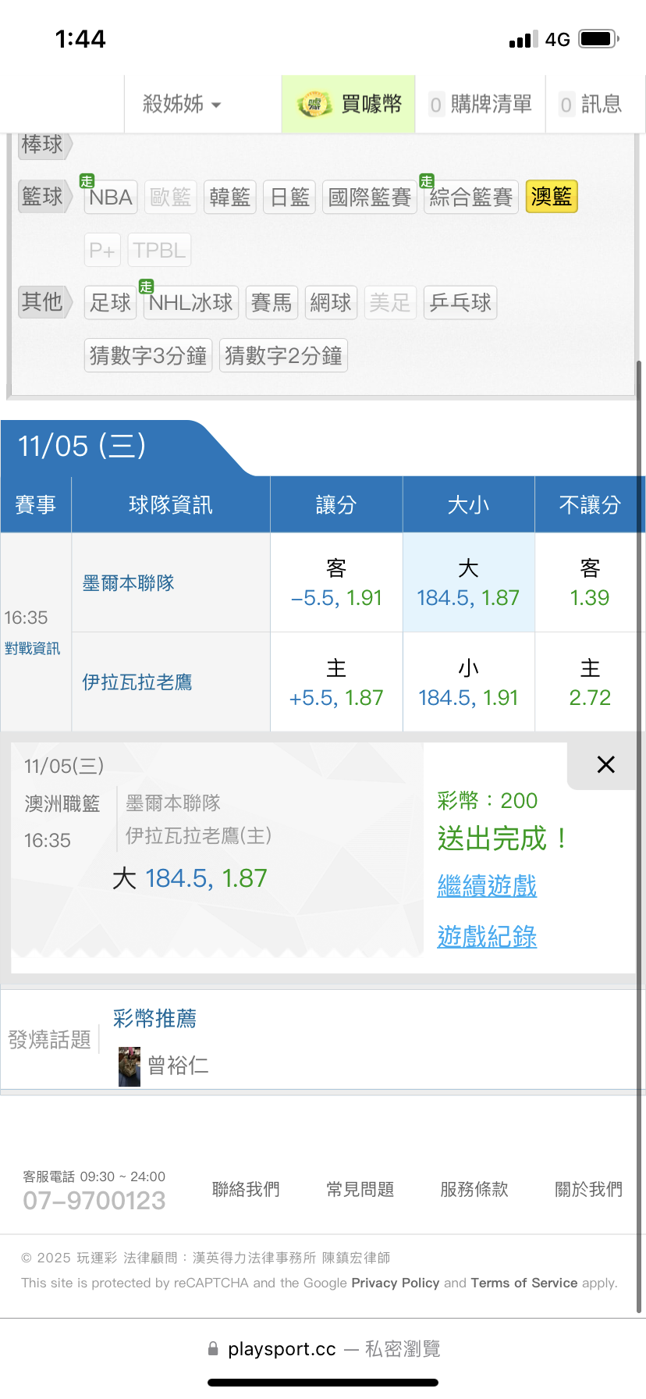
Task: Open the 殺姊姊 account dropdown
Action: coord(182,104)
